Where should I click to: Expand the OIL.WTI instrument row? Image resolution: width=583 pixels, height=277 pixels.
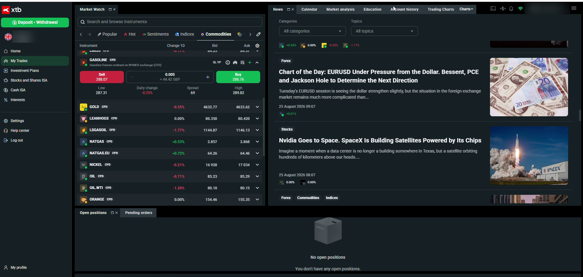coord(257,188)
